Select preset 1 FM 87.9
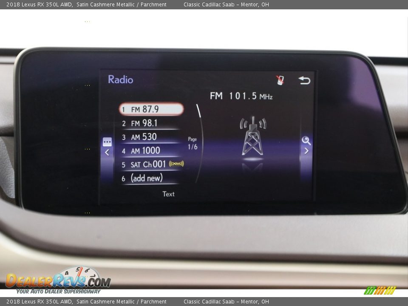 tap(151, 109)
